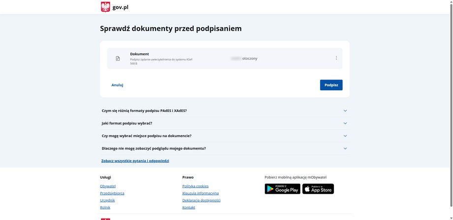The width and height of the screenshot is (453, 220).
Task: Expand the PAdES and XAdES question chevron
Action: pos(345,110)
